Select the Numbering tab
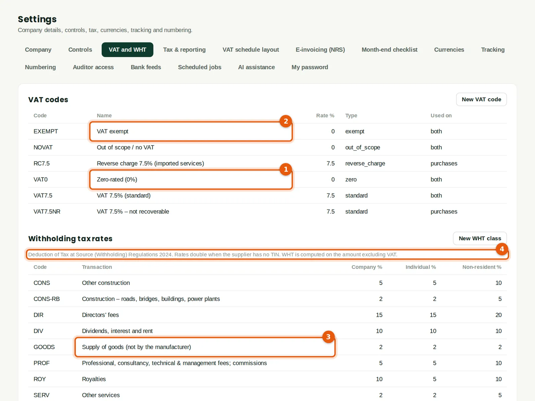Viewport: 535px width, 401px height. pos(40,67)
